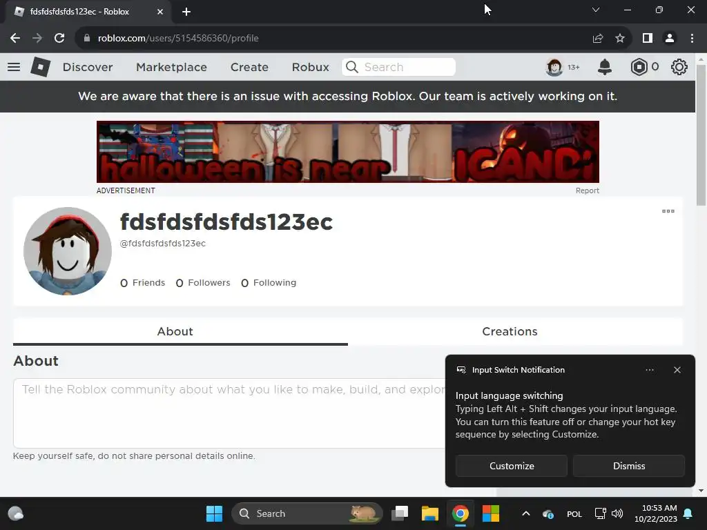Open the Robux balance icon

click(639, 67)
